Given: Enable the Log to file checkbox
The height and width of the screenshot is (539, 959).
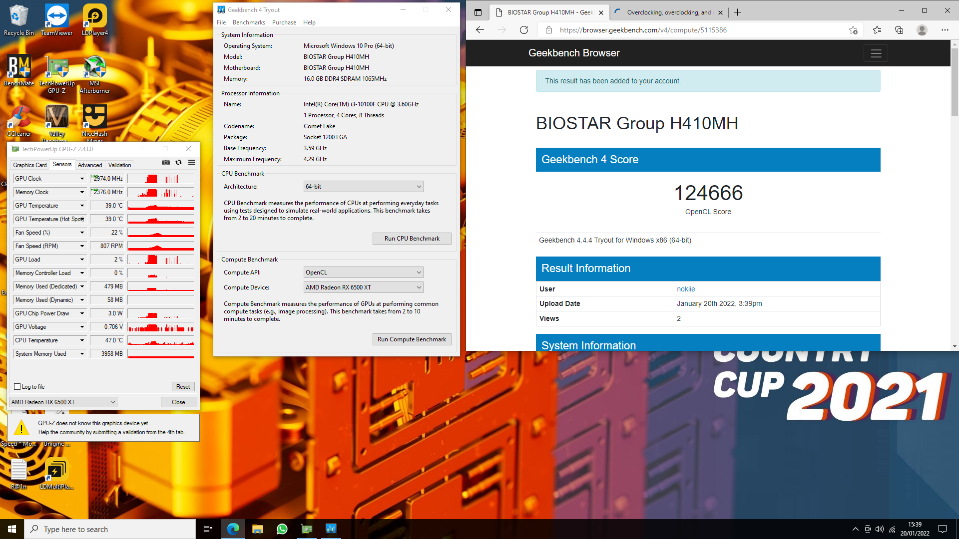Looking at the screenshot, I should pyautogui.click(x=17, y=387).
